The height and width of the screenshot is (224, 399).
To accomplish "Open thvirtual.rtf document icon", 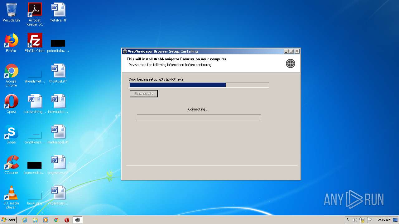I will tap(58, 74).
